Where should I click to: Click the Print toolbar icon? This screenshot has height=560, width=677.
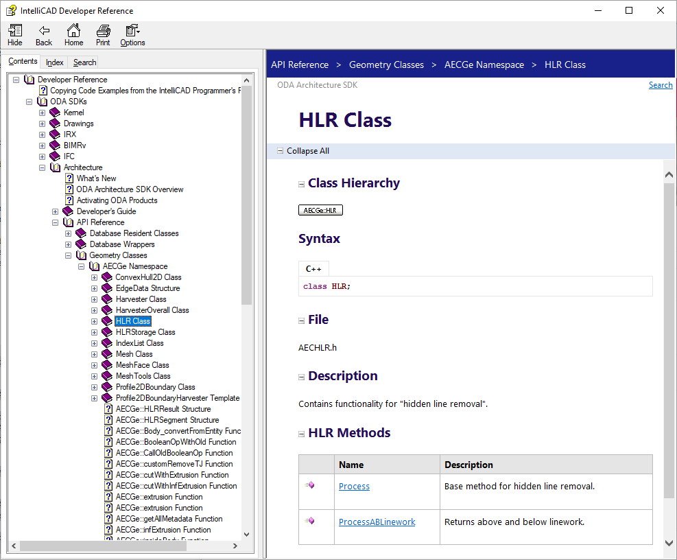[x=103, y=31]
